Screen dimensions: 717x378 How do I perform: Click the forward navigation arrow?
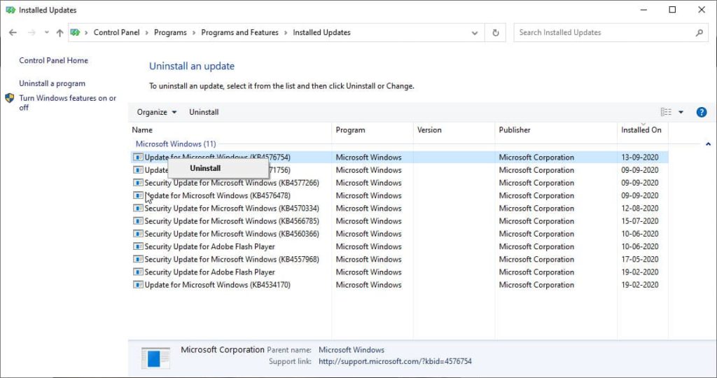click(32, 32)
